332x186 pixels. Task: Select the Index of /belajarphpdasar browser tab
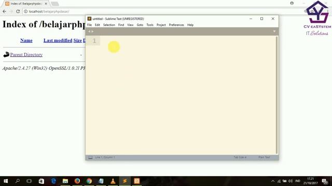coord(25,4)
